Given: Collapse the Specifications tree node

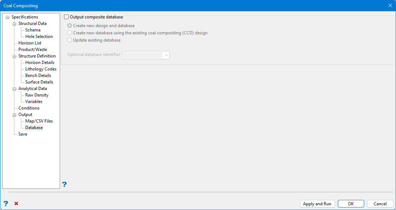Looking at the screenshot, I should click(8, 17).
